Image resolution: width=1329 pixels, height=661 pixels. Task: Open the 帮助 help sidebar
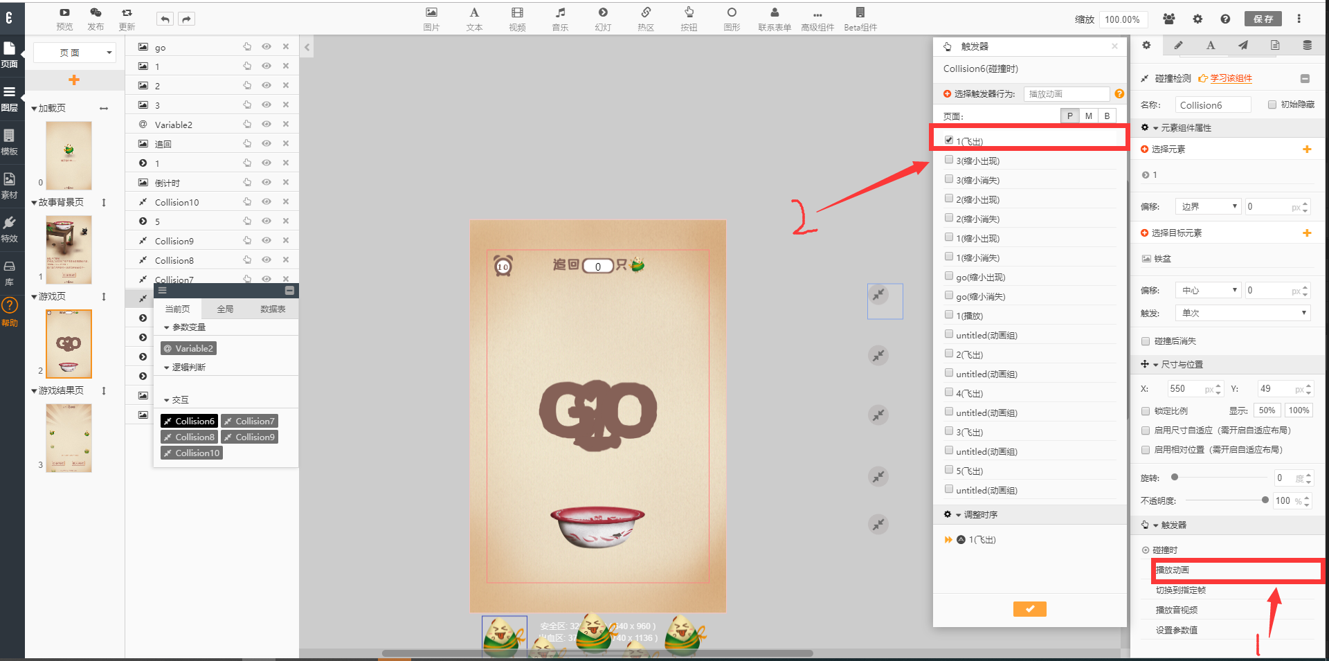pos(10,312)
